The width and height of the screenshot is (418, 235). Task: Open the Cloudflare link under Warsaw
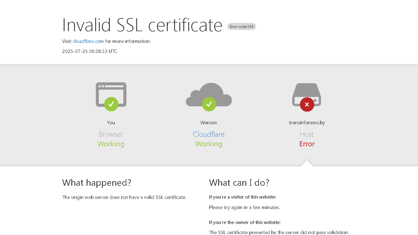pos(209,134)
